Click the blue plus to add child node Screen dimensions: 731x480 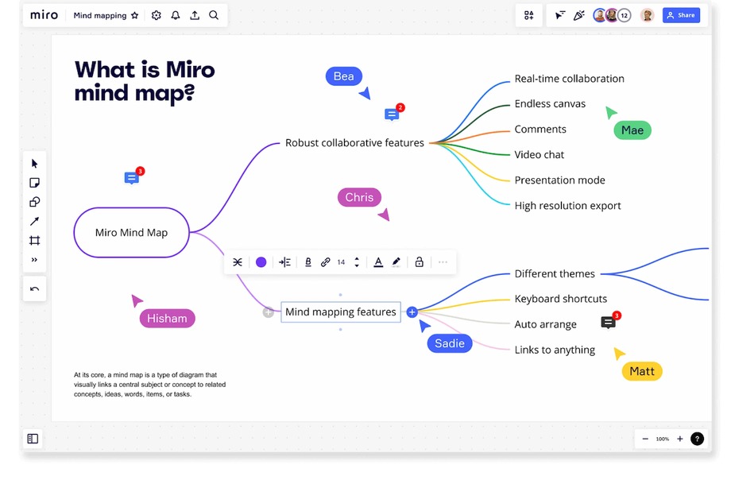tap(412, 312)
